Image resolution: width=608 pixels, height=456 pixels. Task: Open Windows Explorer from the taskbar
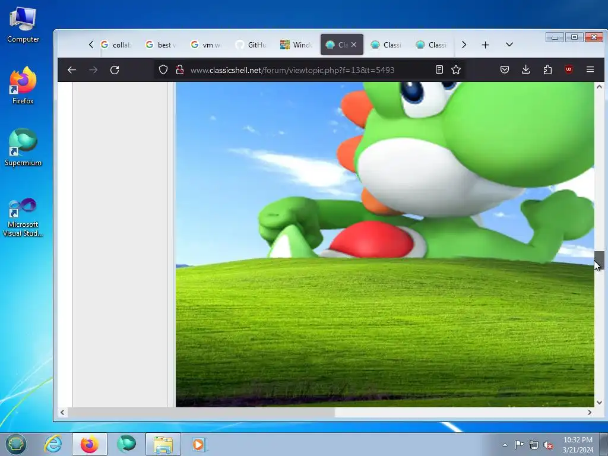click(163, 444)
